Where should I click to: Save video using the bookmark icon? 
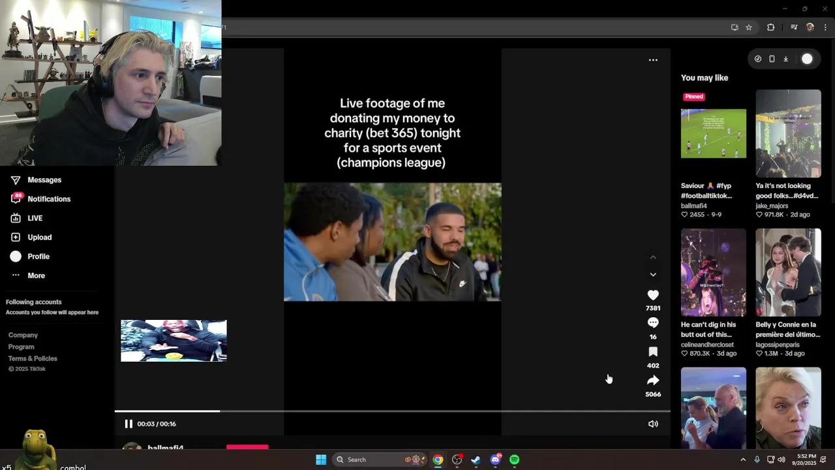pos(653,352)
